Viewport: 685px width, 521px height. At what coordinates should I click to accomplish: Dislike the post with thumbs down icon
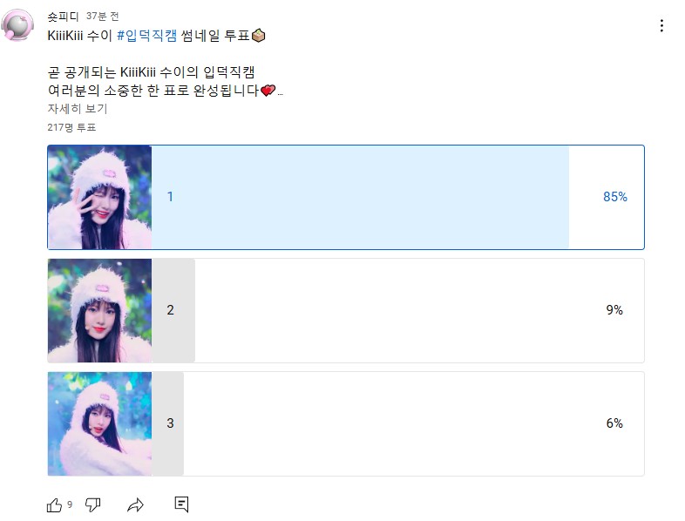(92, 504)
